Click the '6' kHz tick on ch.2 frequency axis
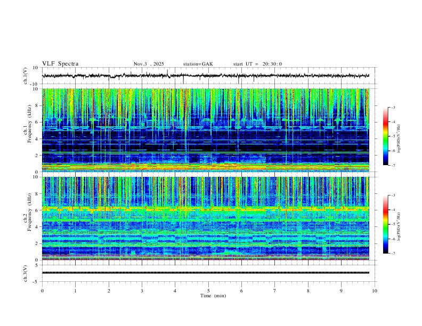The image size is (422, 326). (37, 210)
